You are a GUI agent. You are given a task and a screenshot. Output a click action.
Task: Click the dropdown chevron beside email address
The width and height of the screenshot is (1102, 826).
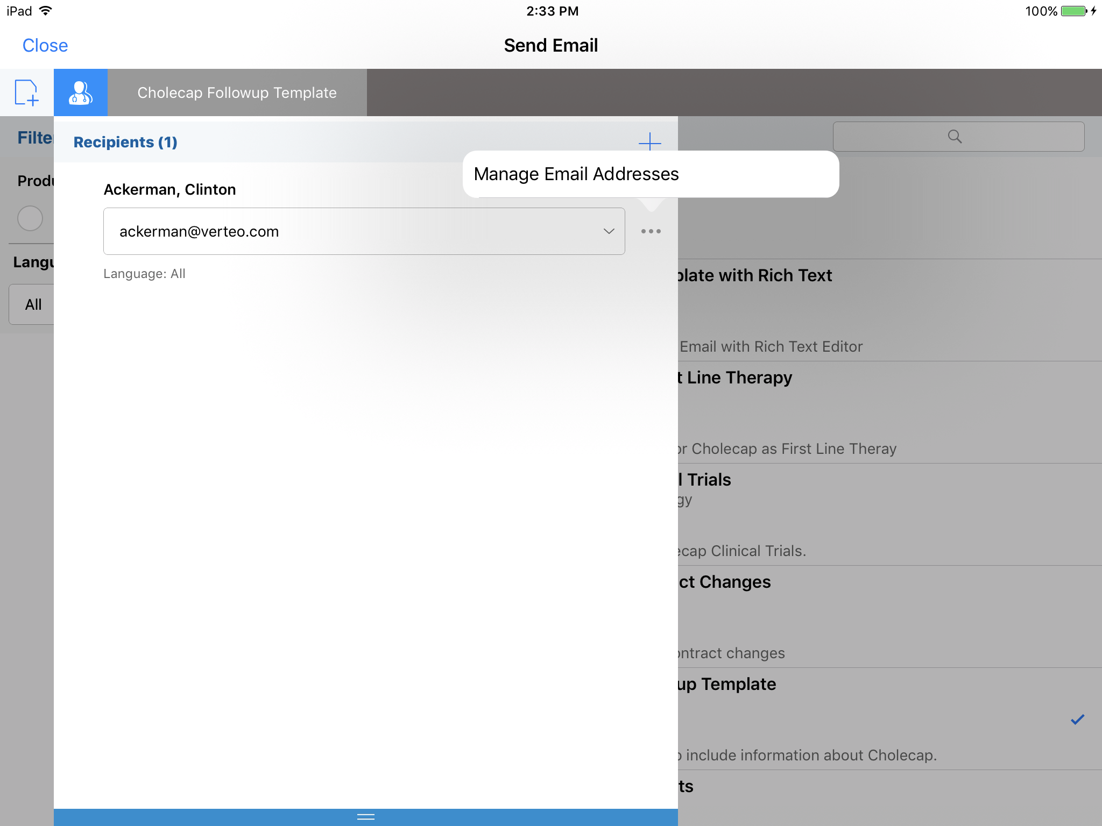tap(609, 231)
